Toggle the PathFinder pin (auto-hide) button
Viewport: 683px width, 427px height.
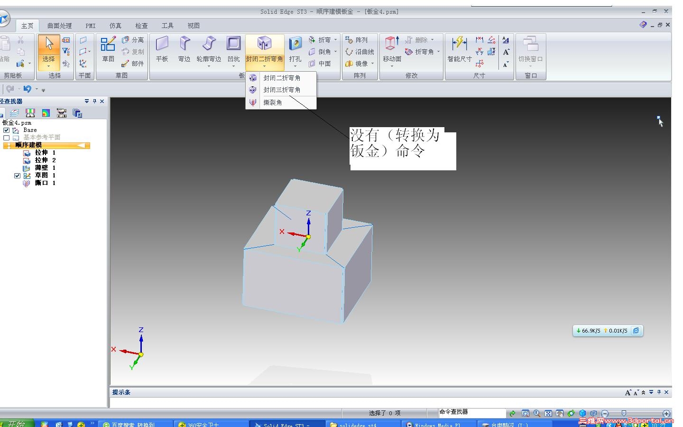[x=94, y=101]
